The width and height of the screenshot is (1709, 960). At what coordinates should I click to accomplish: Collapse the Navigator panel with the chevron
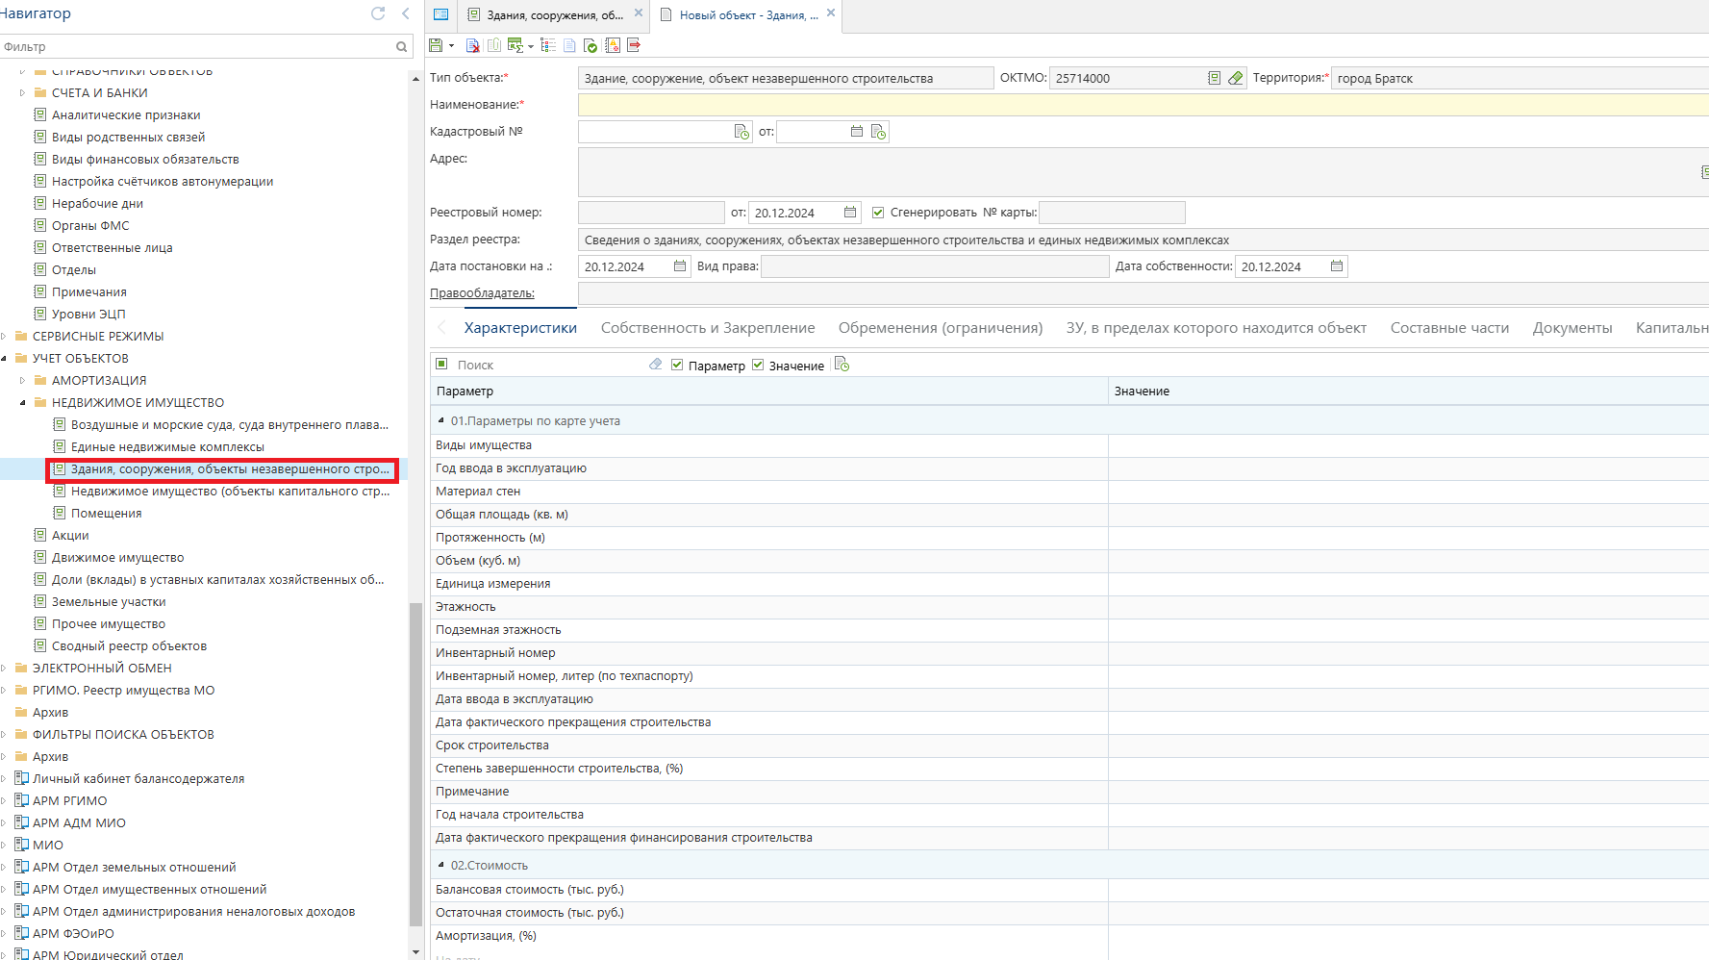[405, 13]
